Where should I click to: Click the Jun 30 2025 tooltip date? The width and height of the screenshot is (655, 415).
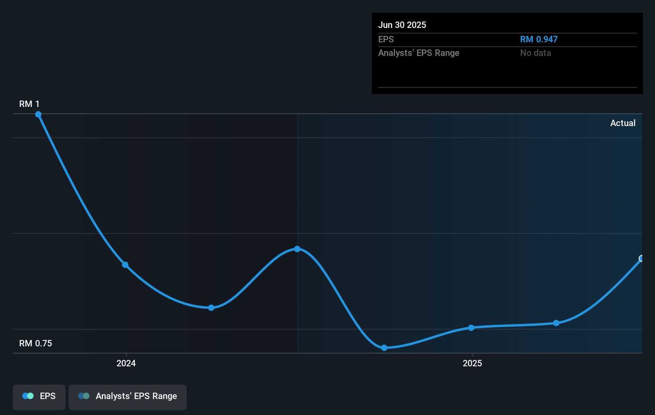point(402,25)
